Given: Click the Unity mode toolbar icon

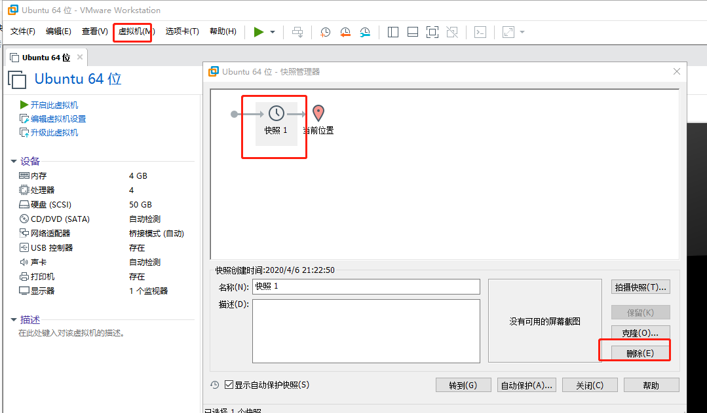Looking at the screenshot, I should point(452,32).
